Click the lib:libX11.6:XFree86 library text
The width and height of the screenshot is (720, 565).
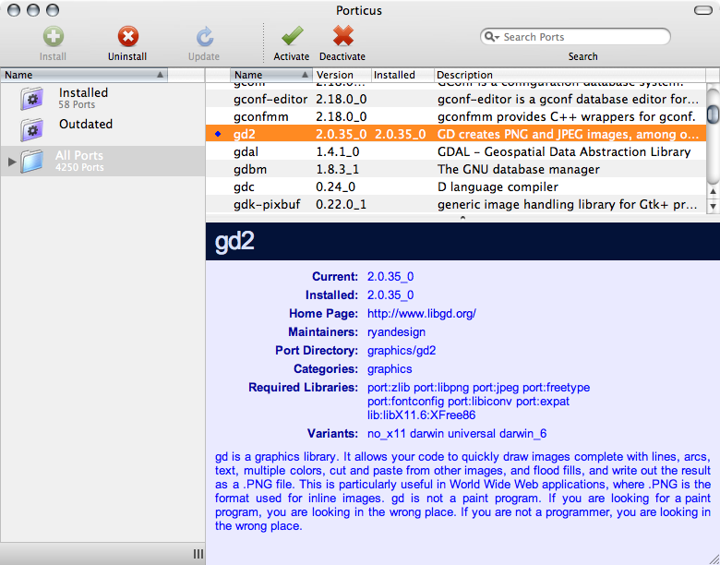(421, 415)
